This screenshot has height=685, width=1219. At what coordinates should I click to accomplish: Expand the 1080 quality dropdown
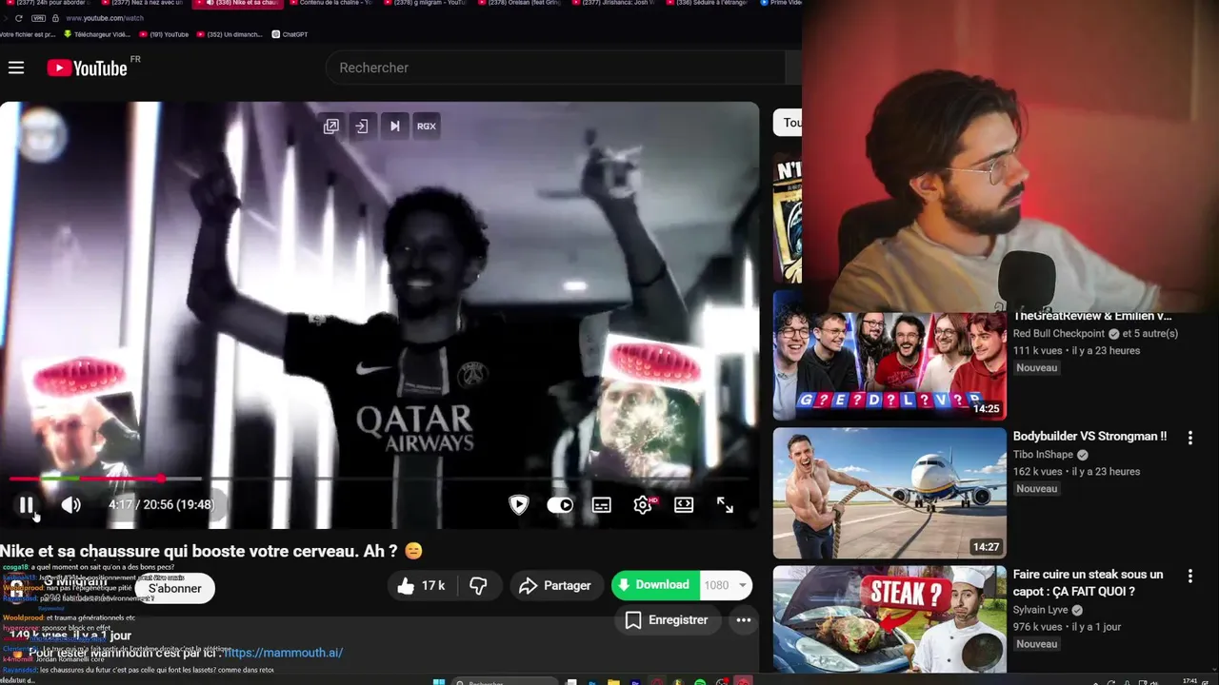[726, 585]
